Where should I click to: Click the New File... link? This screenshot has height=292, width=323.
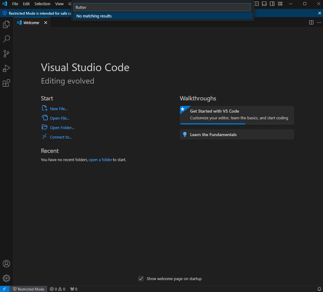58,109
